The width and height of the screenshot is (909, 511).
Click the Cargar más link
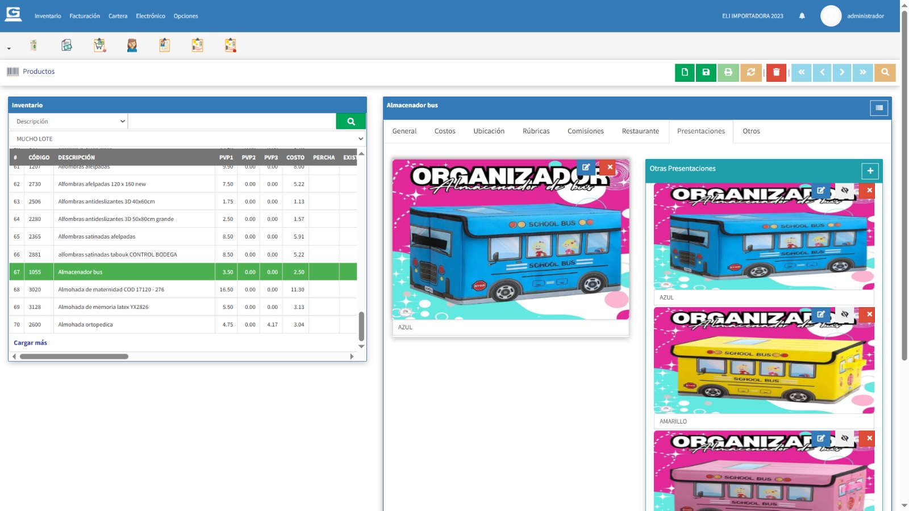(x=31, y=343)
